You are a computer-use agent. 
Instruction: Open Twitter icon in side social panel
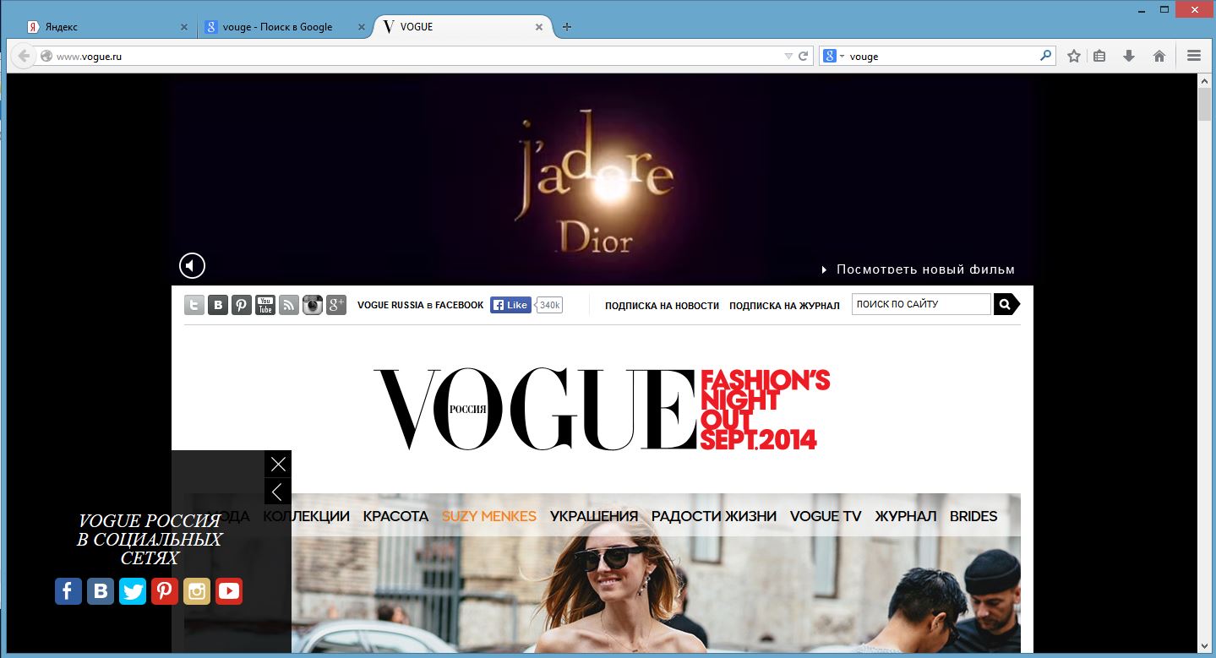pyautogui.click(x=133, y=591)
